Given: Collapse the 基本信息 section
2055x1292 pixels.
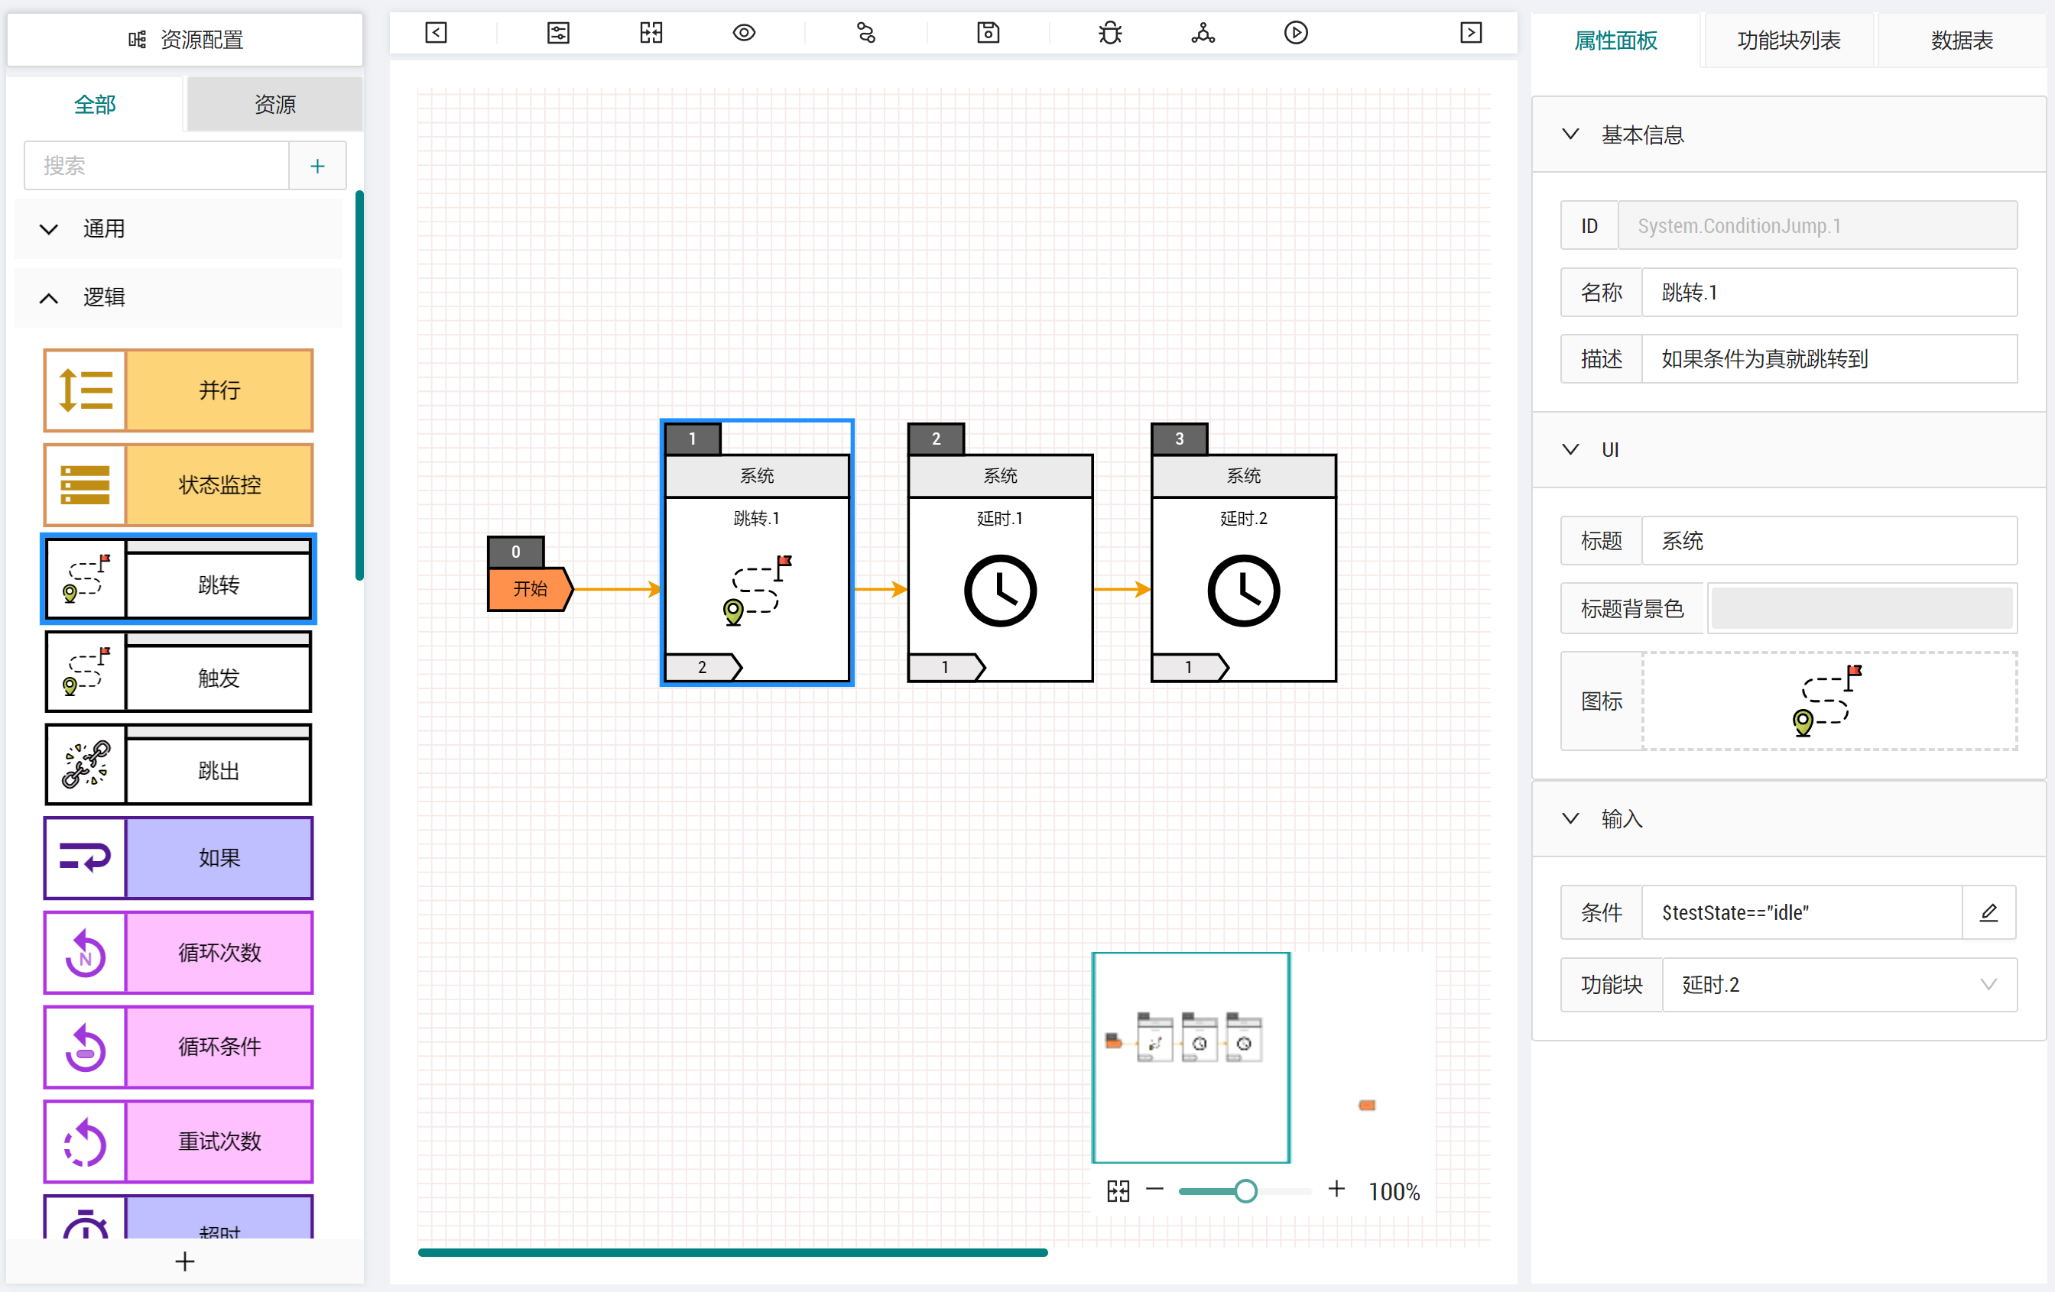Looking at the screenshot, I should click(x=1789, y=134).
